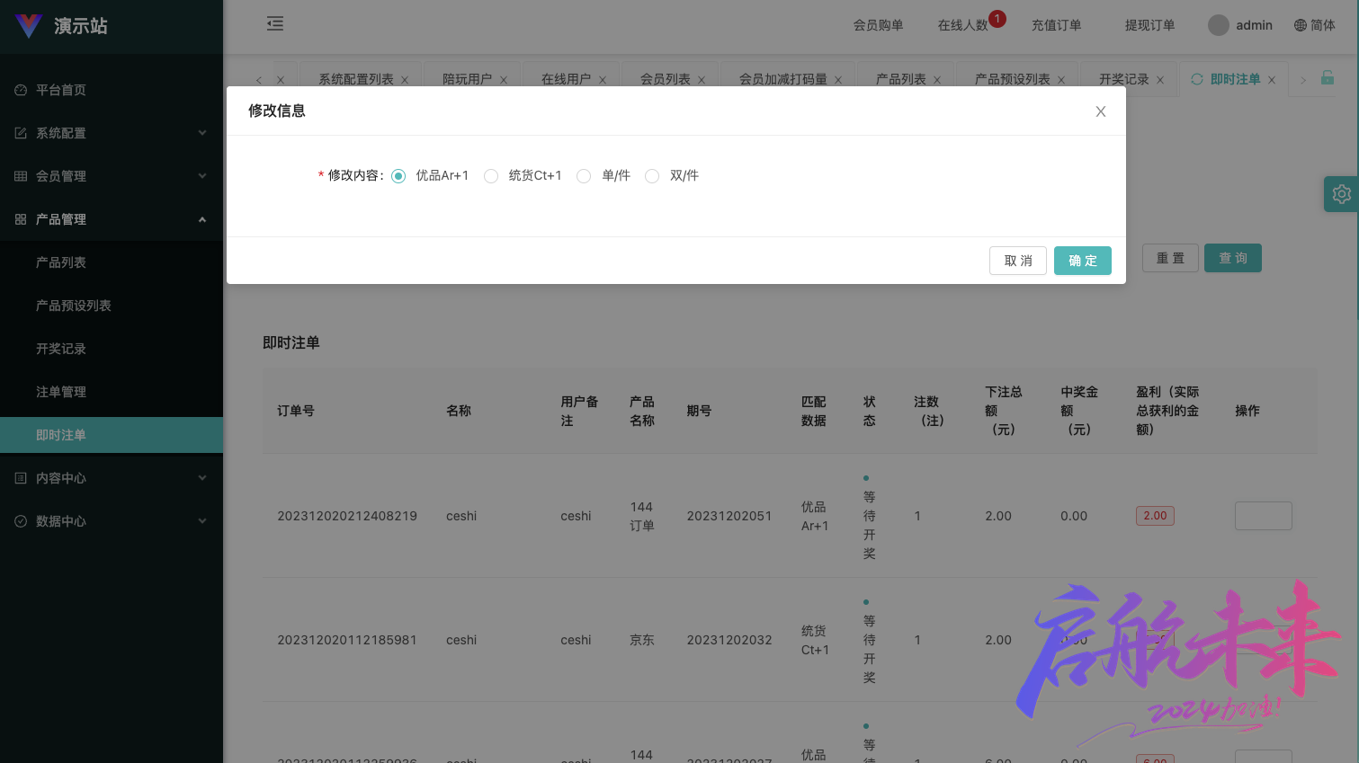
Task: Select the 优品Ar+1 radio option
Action: coord(398,176)
